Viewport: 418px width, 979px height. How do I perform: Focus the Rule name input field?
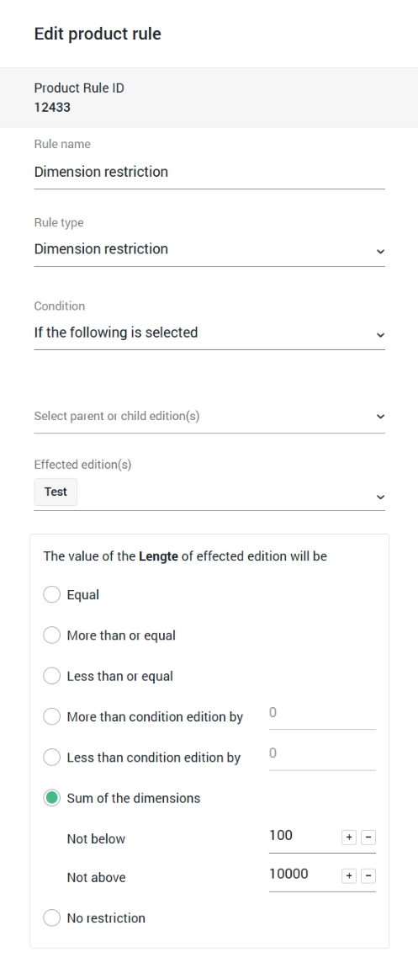click(209, 173)
